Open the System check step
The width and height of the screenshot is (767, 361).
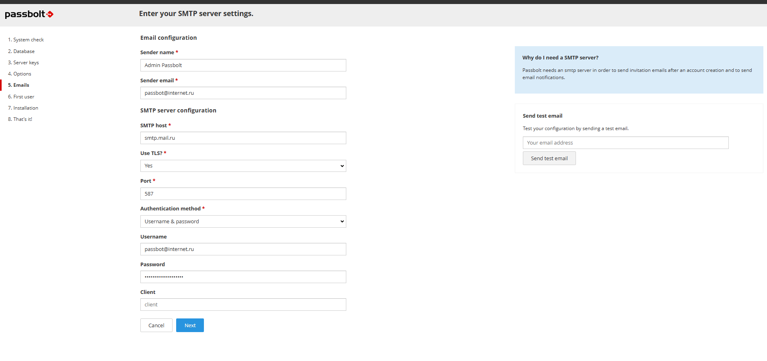(26, 40)
